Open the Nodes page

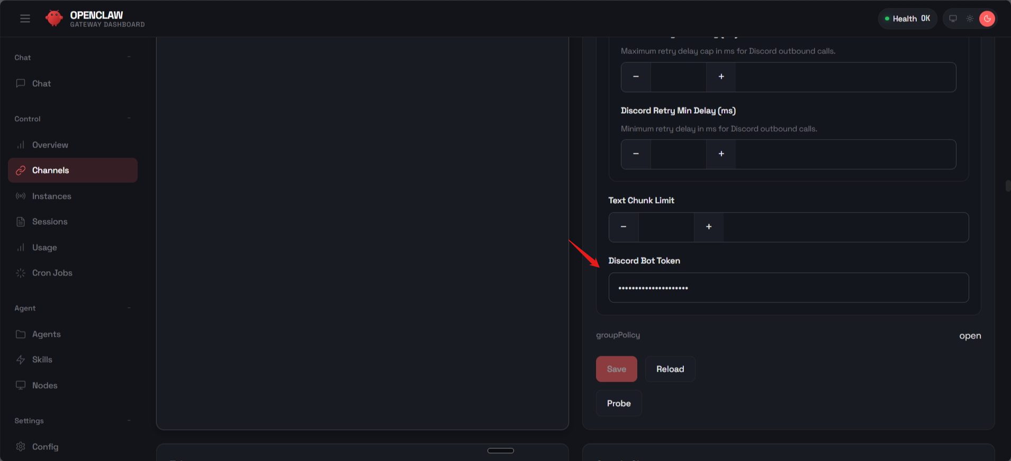pyautogui.click(x=73, y=385)
